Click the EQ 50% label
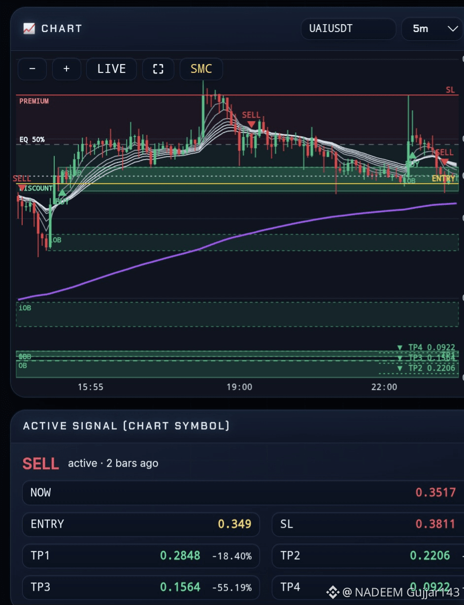 pos(32,139)
